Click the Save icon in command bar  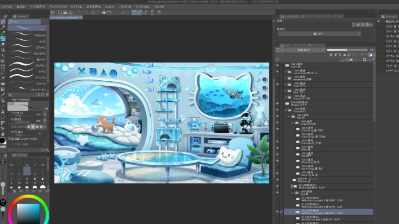(x=70, y=12)
